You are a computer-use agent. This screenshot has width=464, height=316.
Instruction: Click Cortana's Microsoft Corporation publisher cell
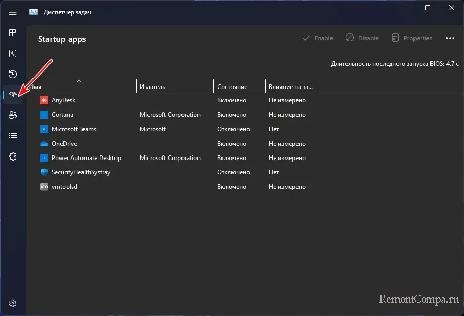tap(170, 115)
